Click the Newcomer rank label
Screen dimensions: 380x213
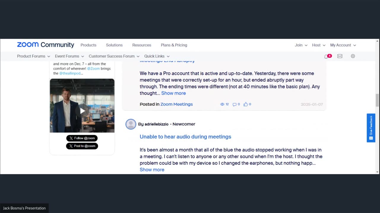click(184, 124)
